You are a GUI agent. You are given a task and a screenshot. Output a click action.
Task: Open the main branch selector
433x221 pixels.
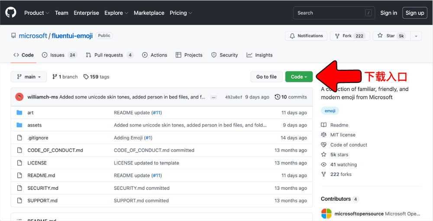29,77
